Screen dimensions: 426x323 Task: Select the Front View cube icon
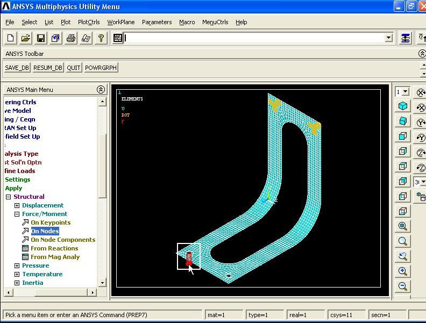pyautogui.click(x=403, y=136)
